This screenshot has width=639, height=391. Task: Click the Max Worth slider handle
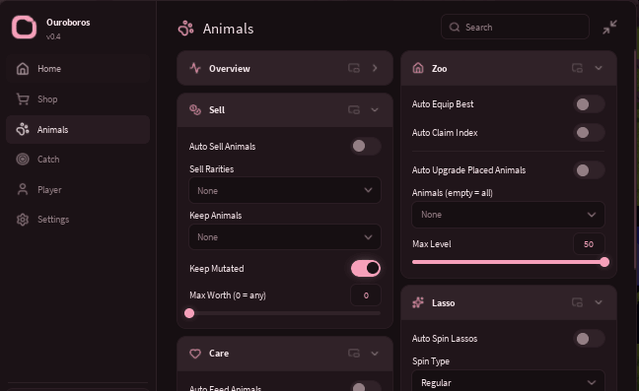click(x=189, y=313)
